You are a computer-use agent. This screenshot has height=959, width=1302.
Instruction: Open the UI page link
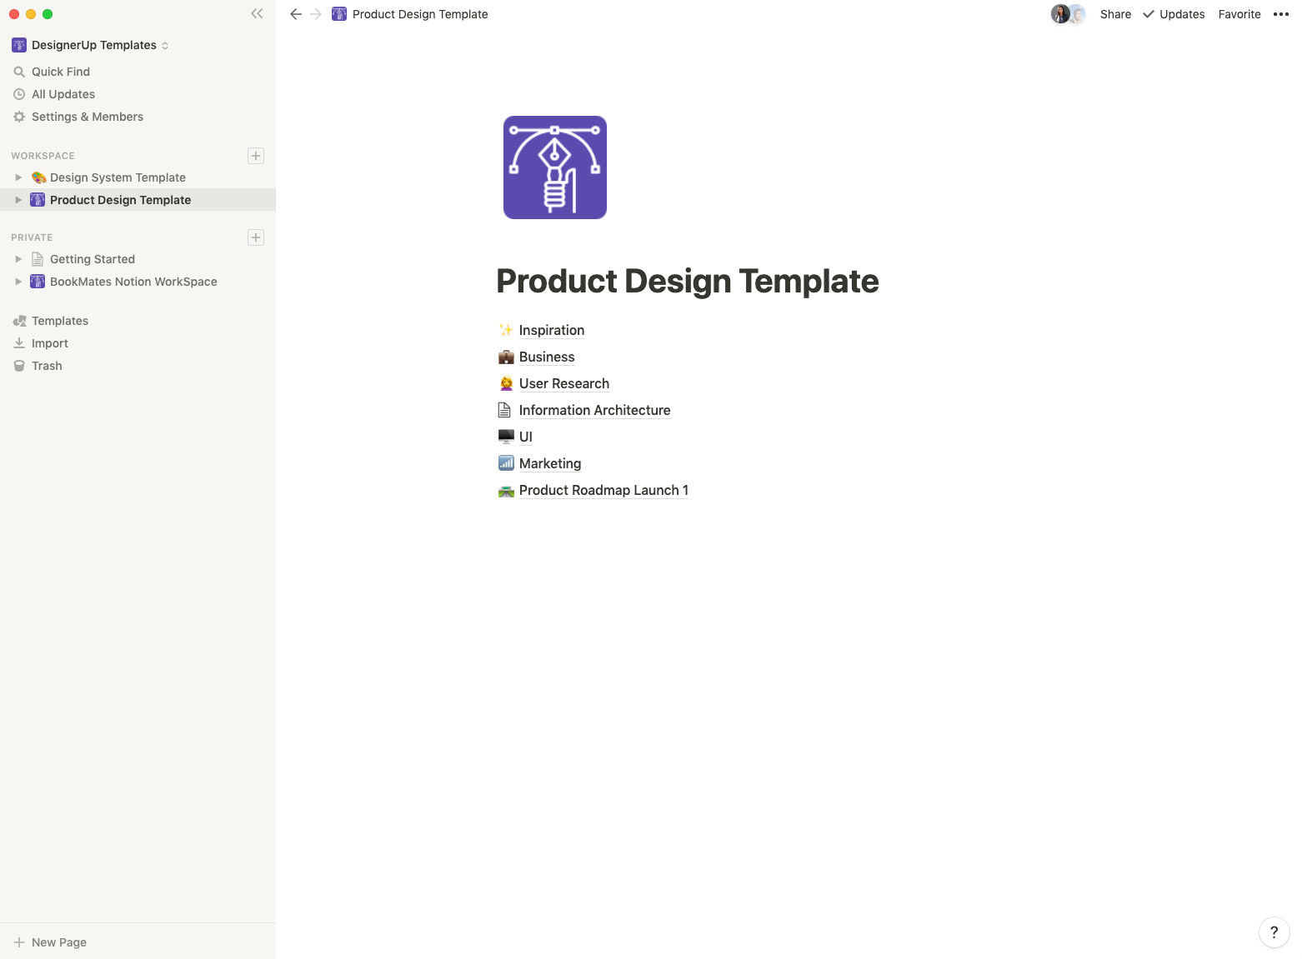[526, 437]
